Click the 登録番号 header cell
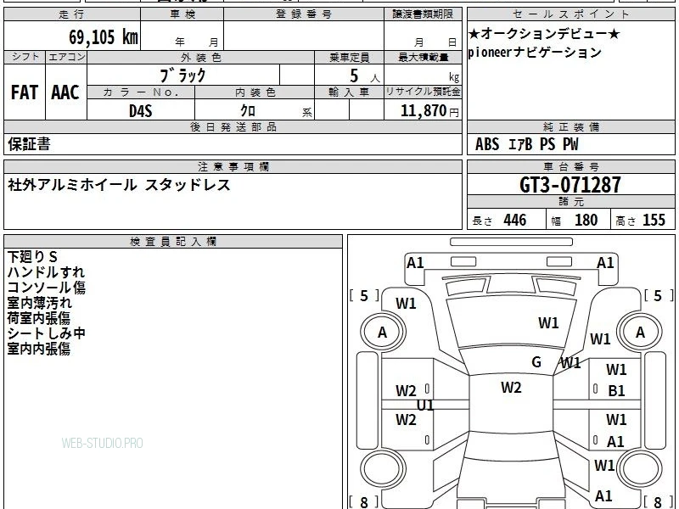The width and height of the screenshot is (679, 509). click(304, 14)
